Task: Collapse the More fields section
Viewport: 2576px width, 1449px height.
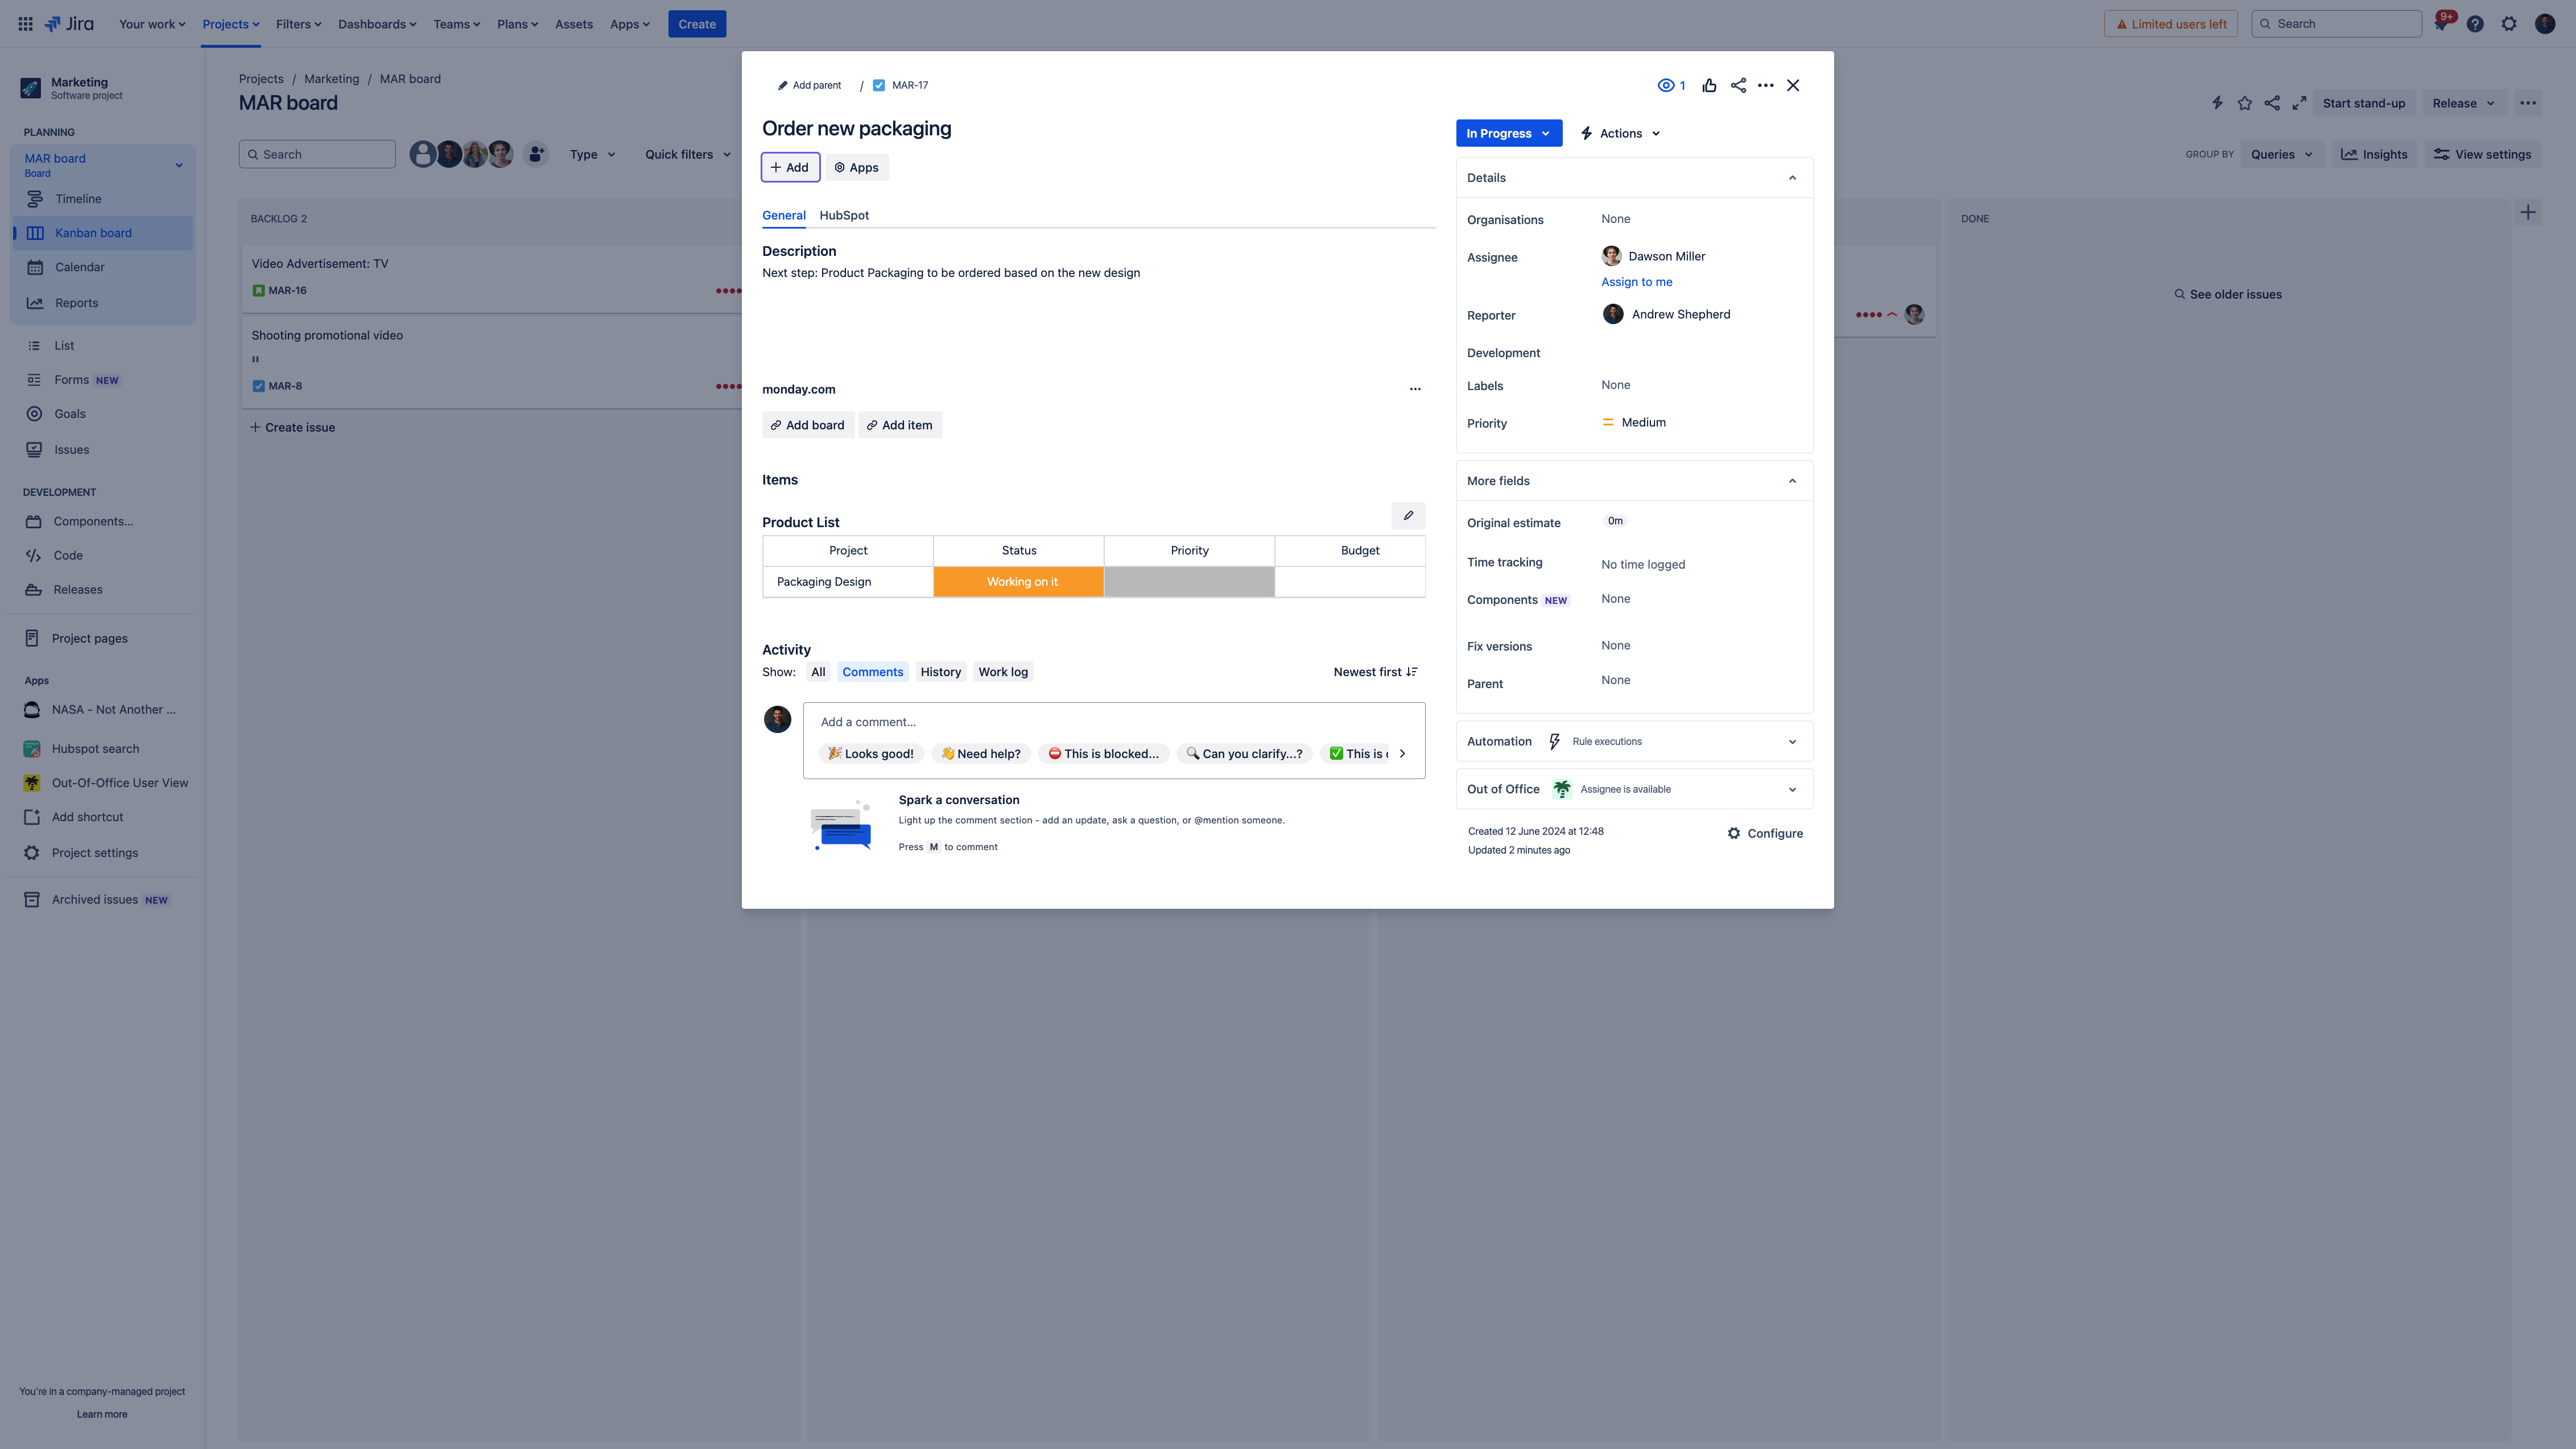Action: pos(1792,481)
